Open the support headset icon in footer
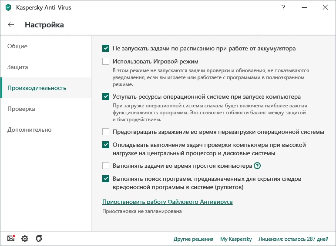The height and width of the screenshot is (246, 336). (39, 238)
